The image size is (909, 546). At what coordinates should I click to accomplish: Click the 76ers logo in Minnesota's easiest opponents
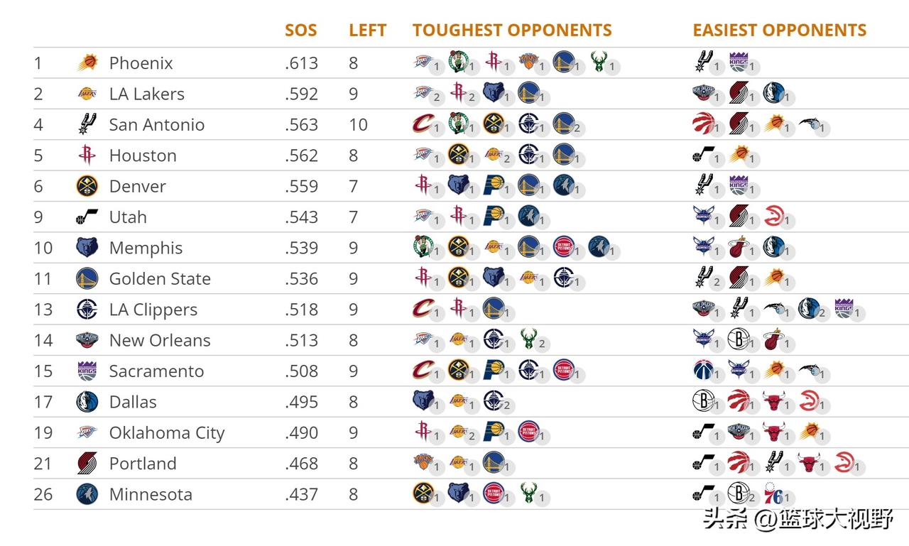coord(774,493)
